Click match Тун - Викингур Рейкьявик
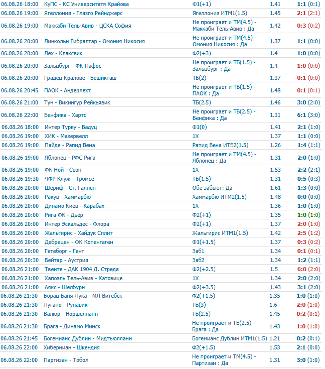The height and width of the screenshot is (369, 325). (77, 102)
